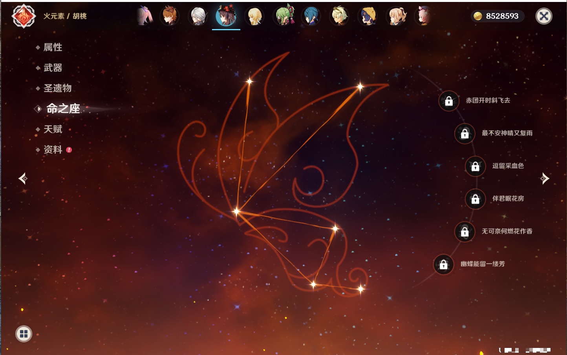567x355 pixels.
Task: View the 无可奈何燃花作香 constellation label
Action: click(x=507, y=231)
